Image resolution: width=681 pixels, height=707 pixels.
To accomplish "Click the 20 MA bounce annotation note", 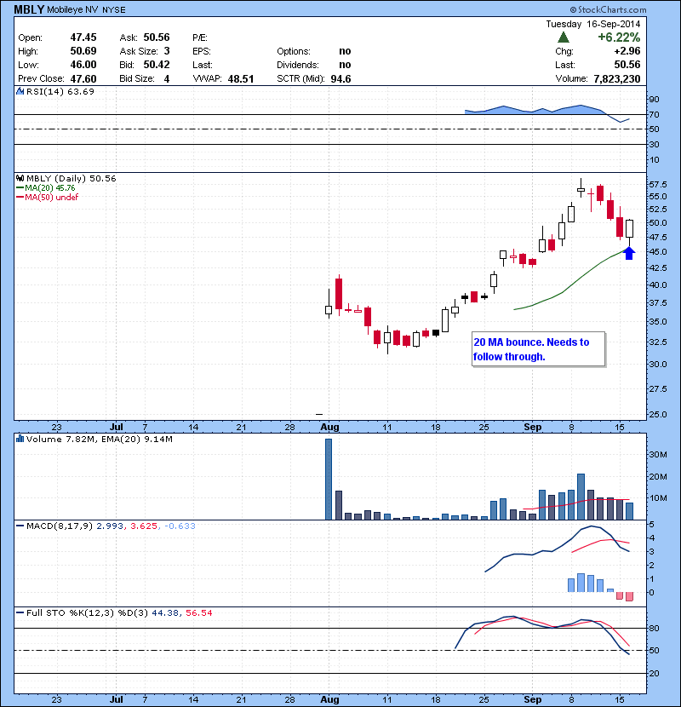I will click(538, 349).
